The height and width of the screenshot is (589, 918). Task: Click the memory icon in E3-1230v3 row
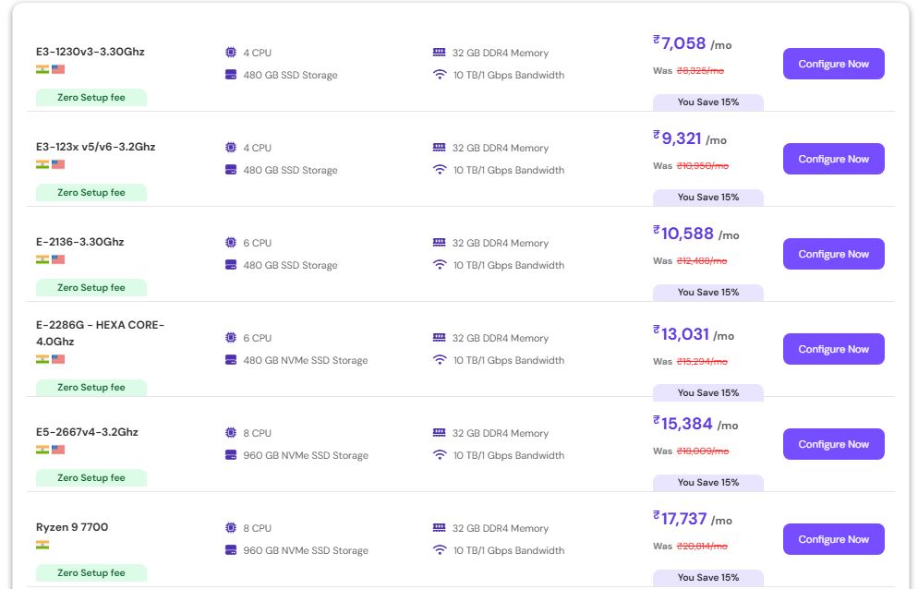(439, 53)
